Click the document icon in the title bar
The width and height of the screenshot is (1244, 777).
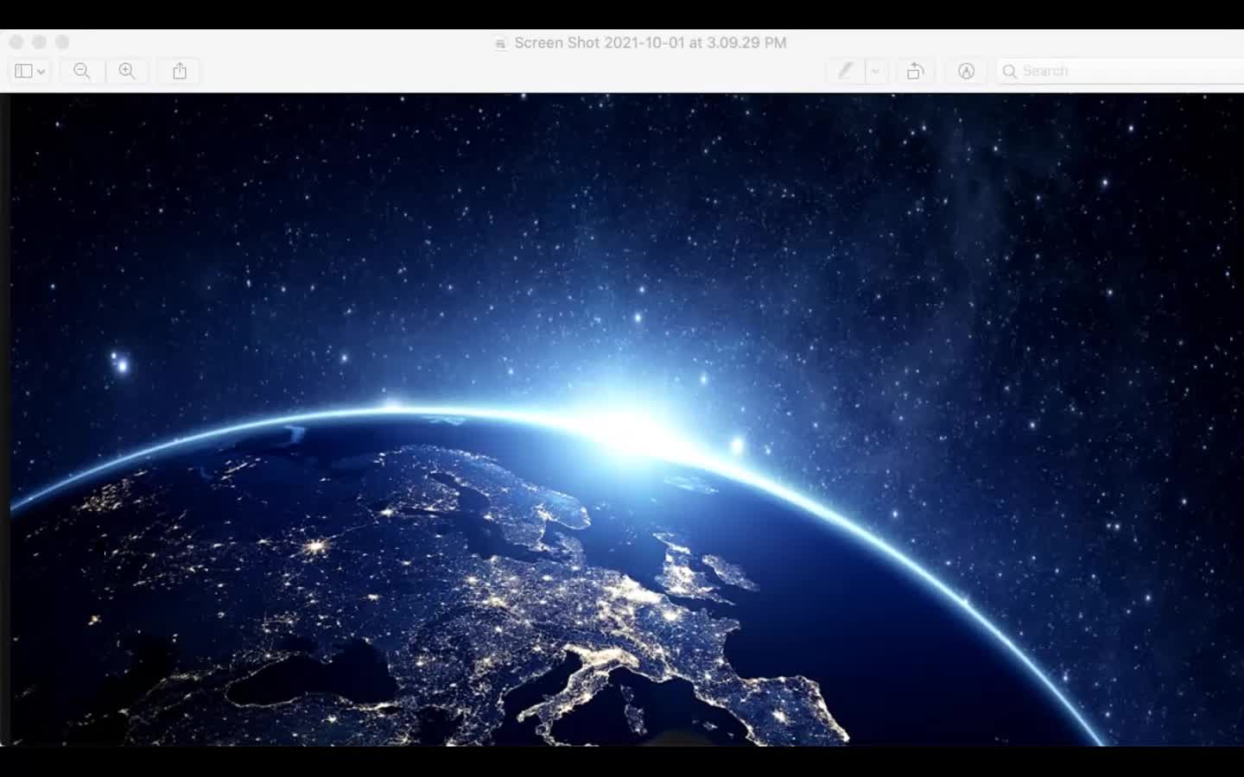pos(500,43)
